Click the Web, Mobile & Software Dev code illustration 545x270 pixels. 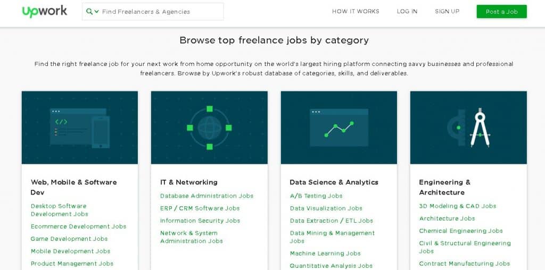pos(79,128)
